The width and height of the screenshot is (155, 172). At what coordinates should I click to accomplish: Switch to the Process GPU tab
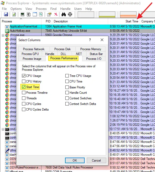(30, 54)
